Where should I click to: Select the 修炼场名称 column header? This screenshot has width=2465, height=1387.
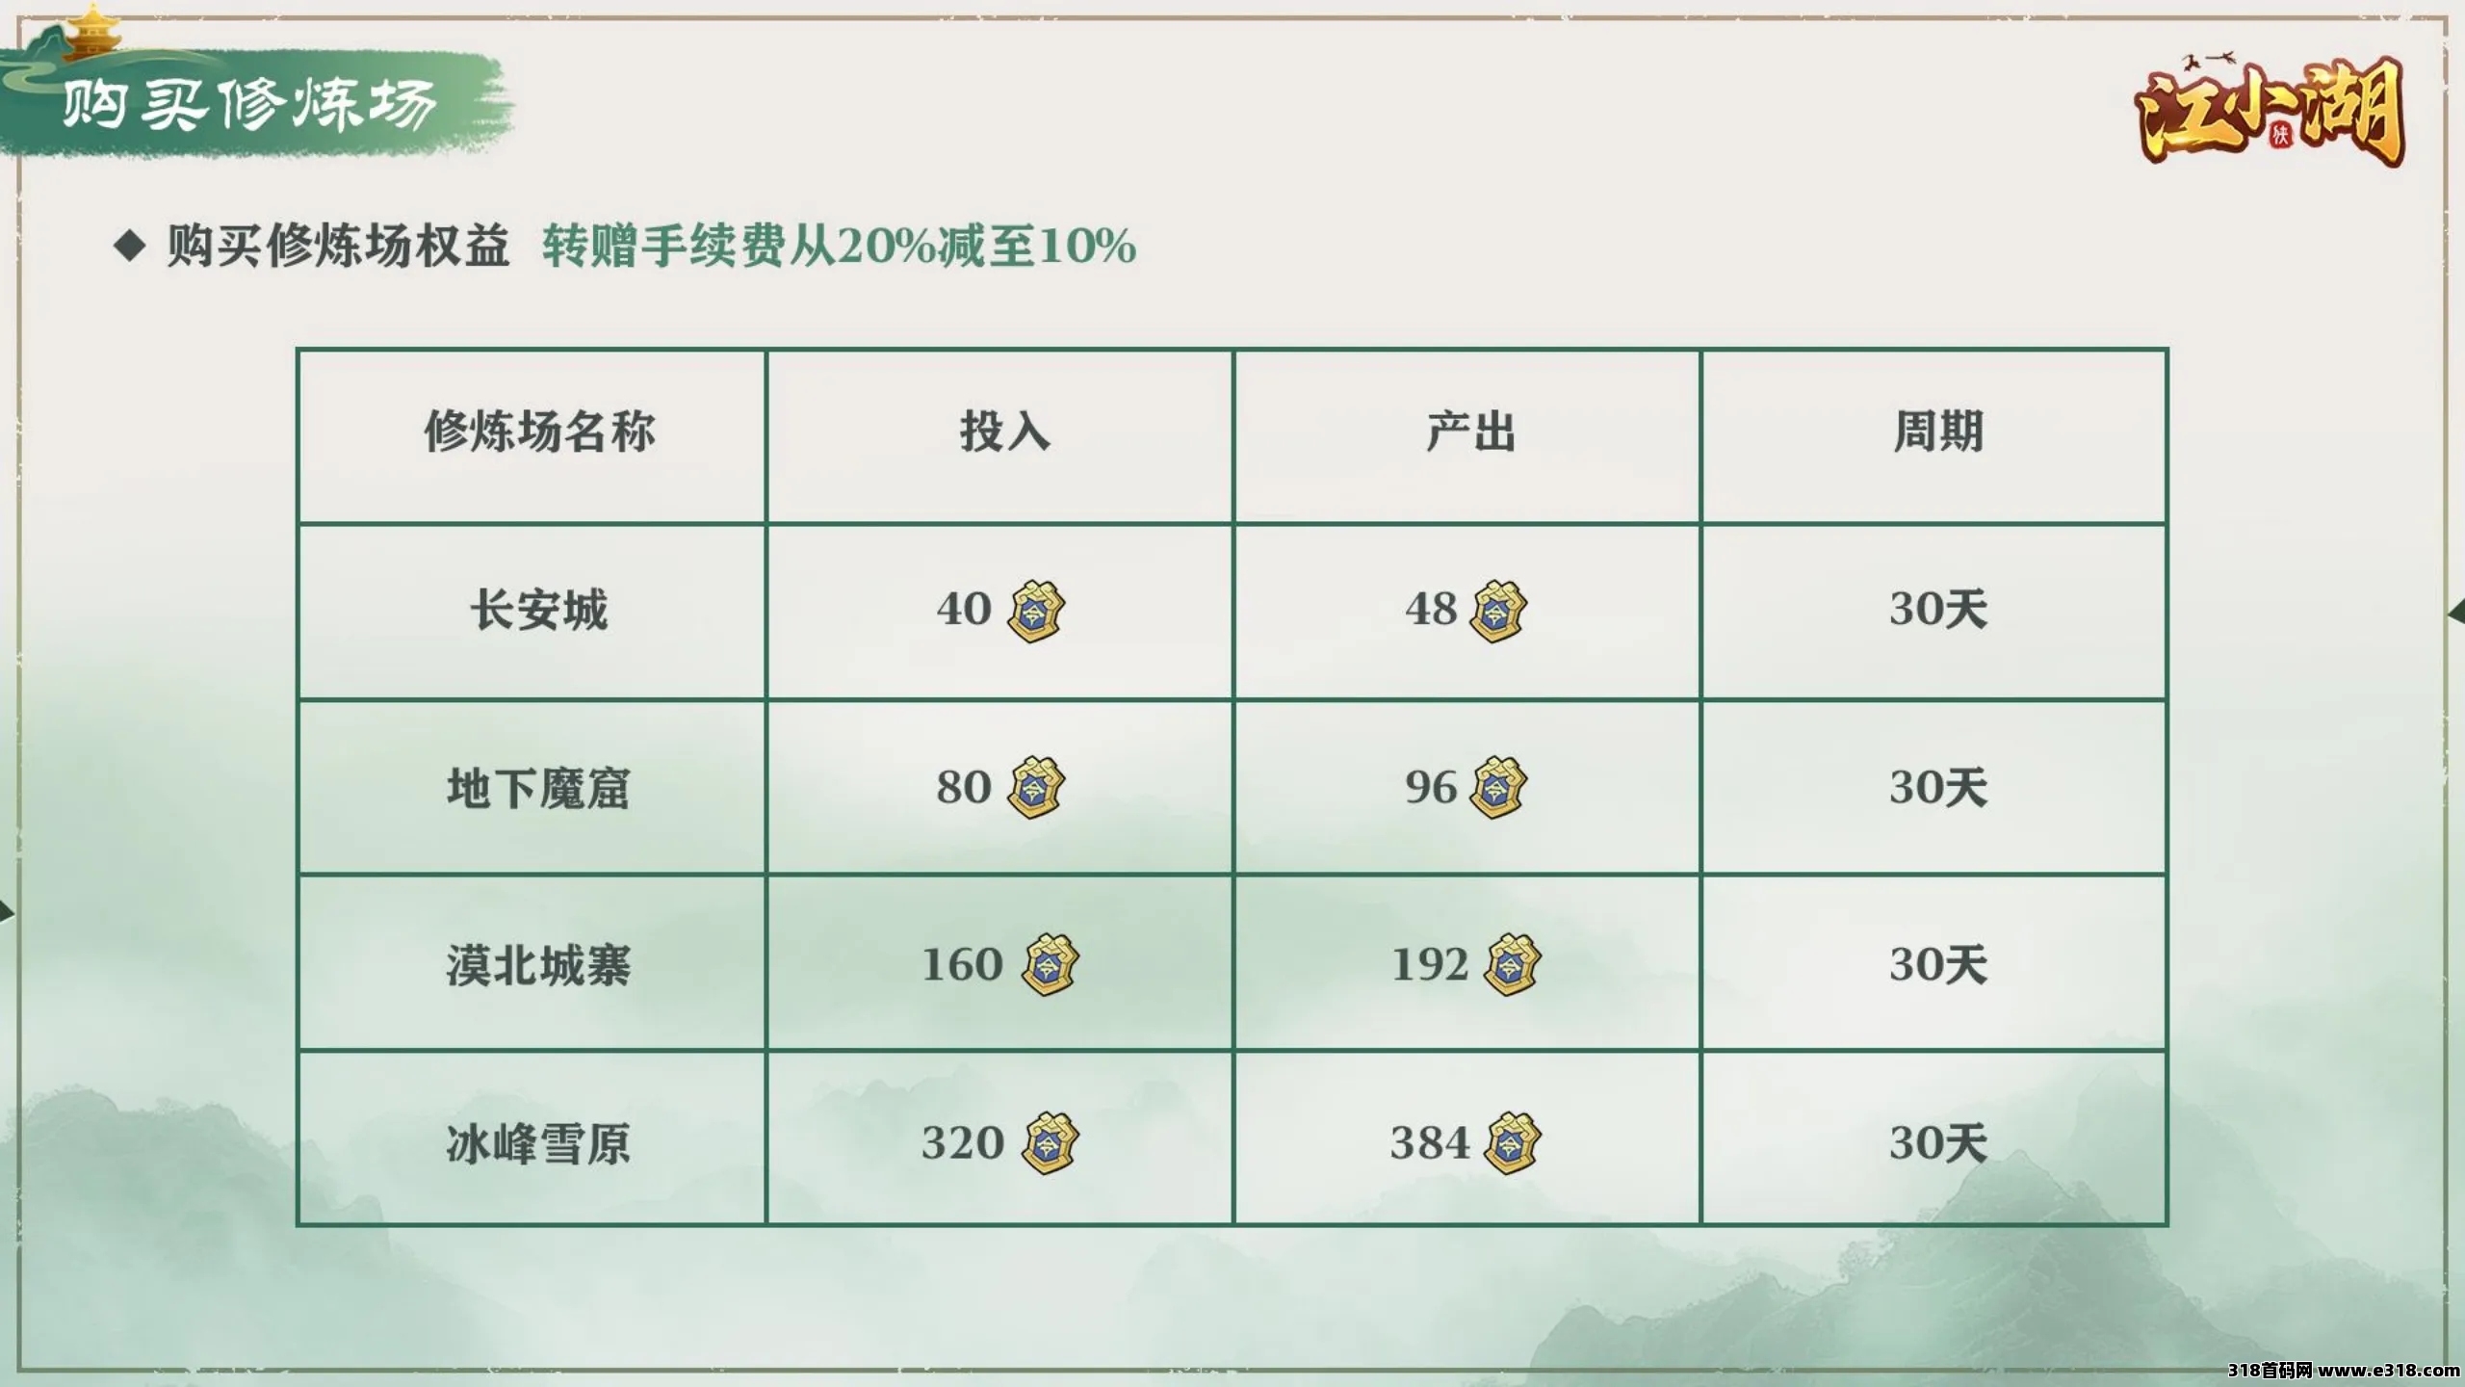539,432
